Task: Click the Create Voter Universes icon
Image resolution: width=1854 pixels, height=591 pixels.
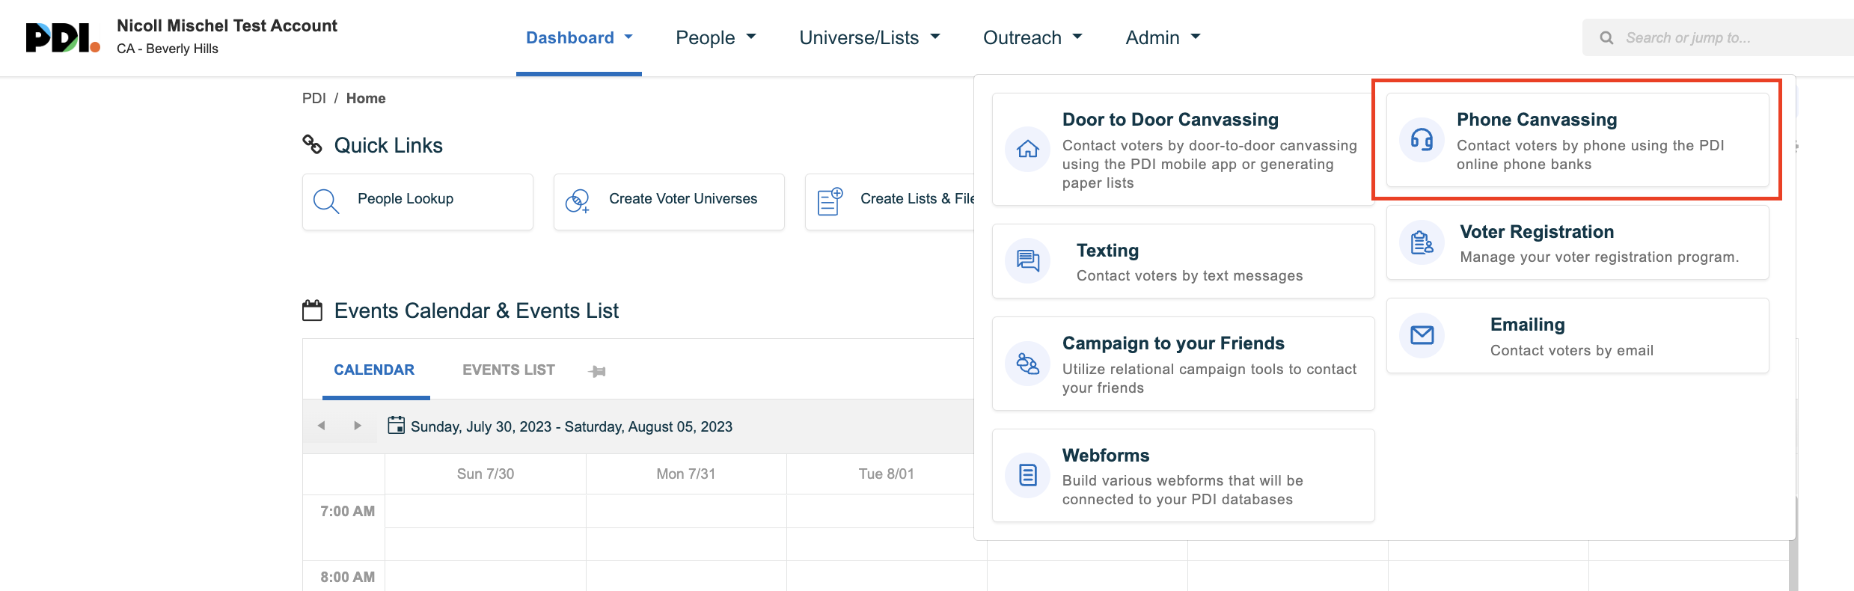Action: (577, 200)
